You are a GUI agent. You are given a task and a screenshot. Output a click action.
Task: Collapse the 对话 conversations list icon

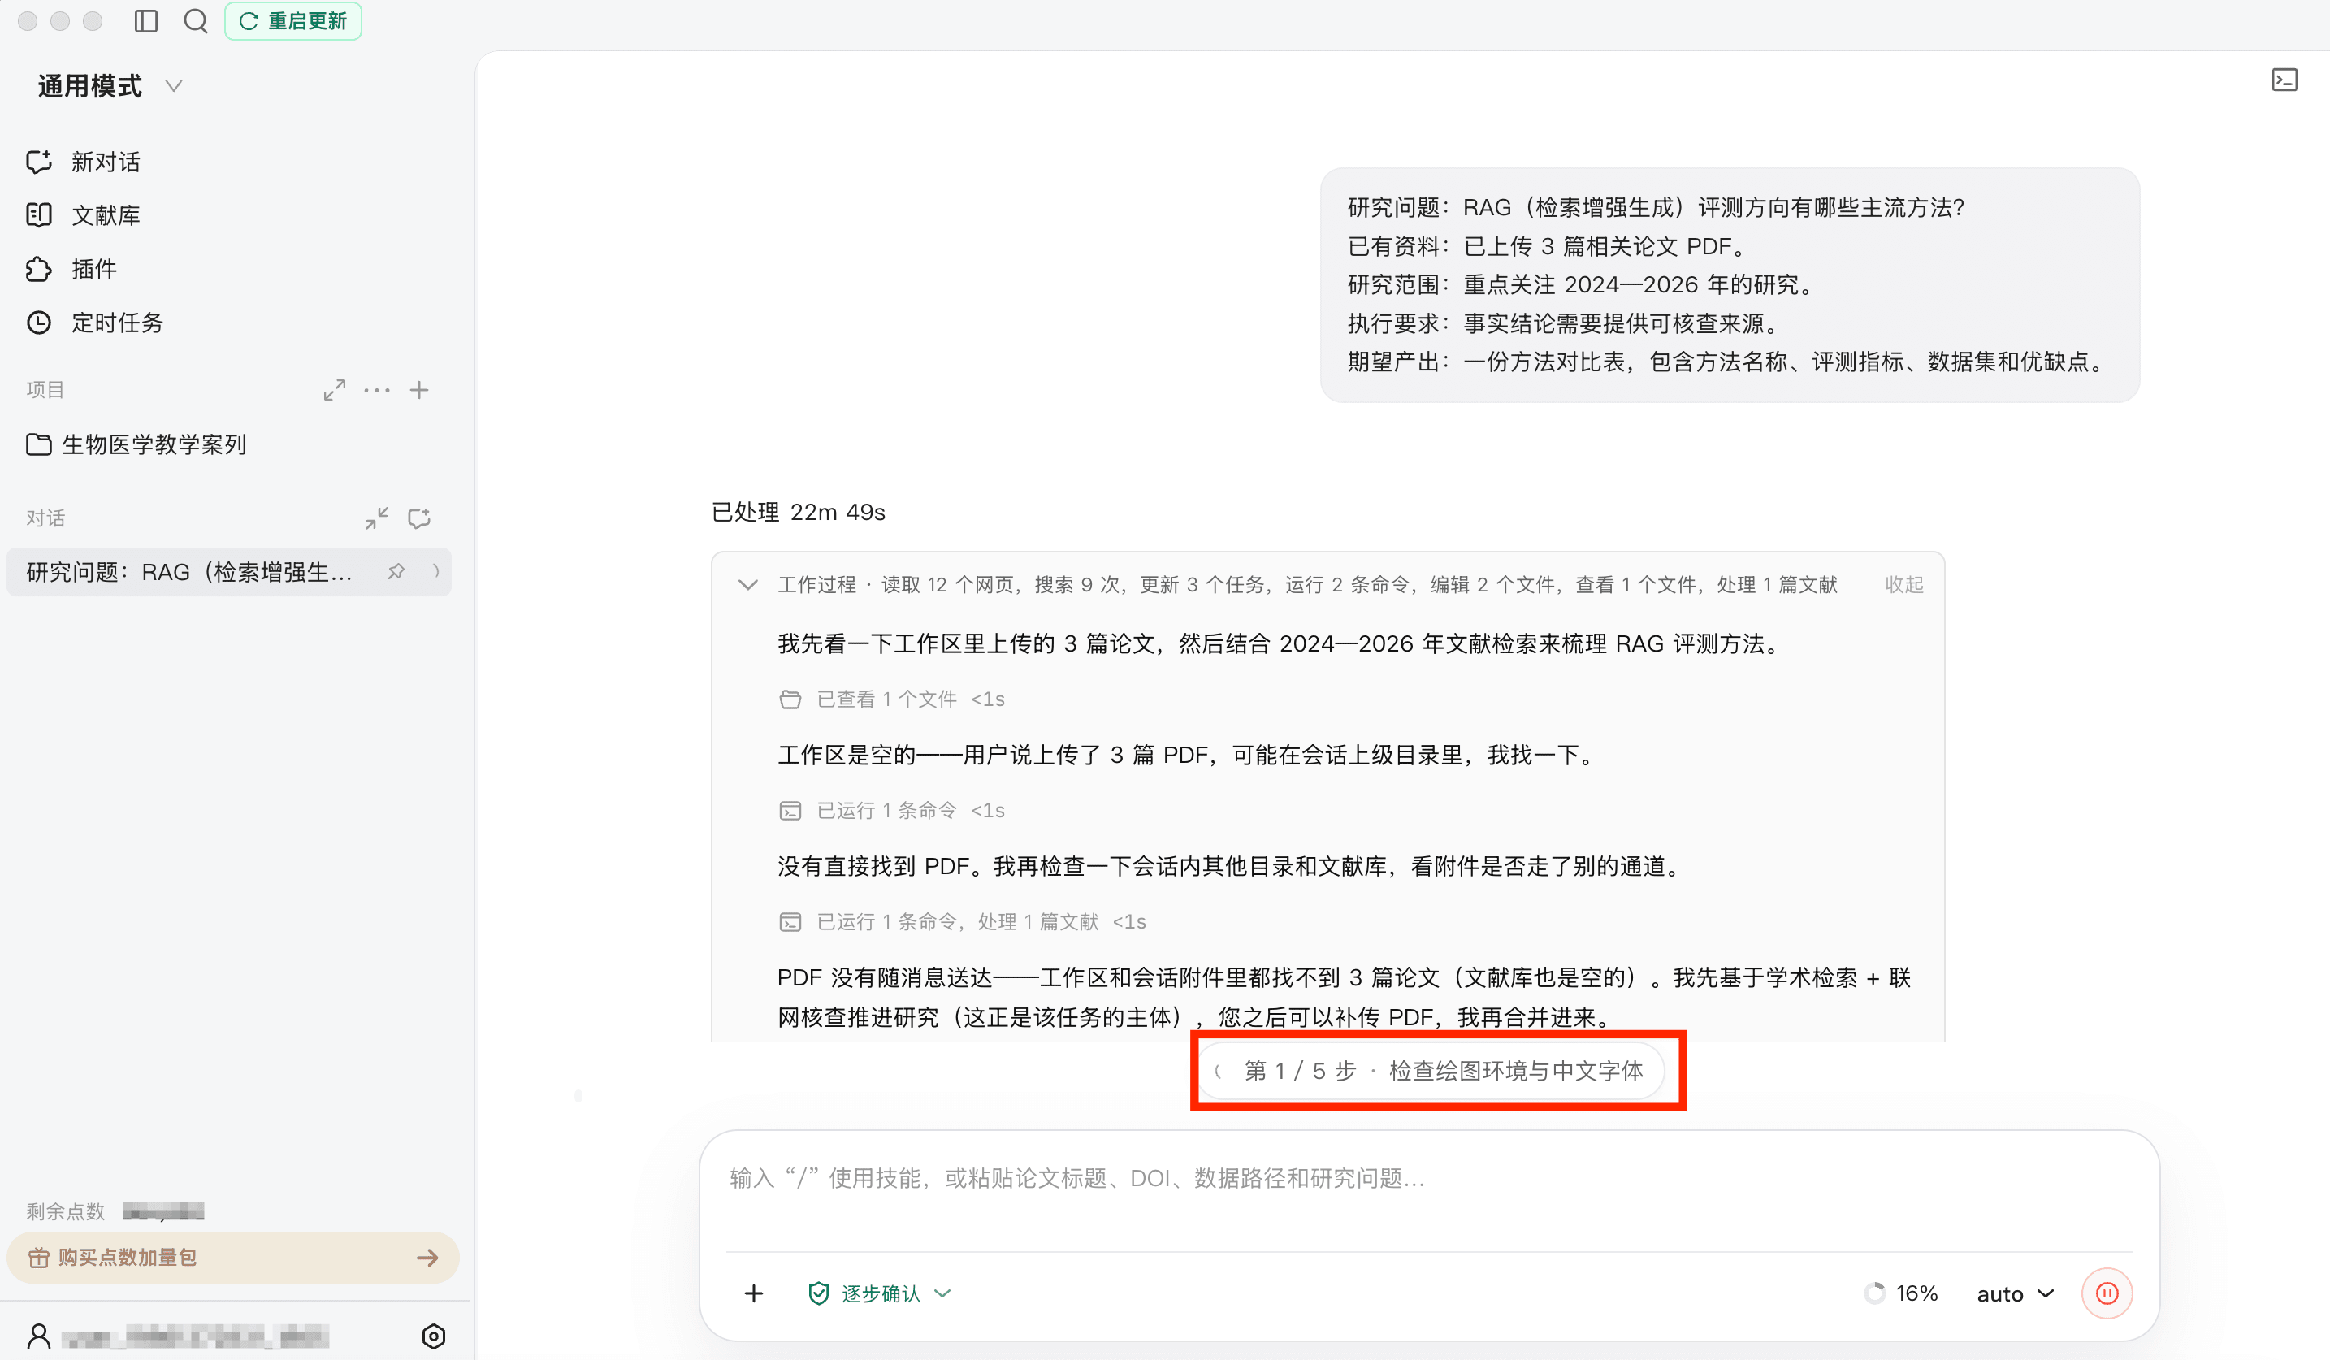(376, 518)
